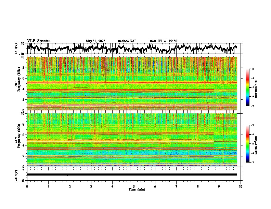
Task: Click the "5" tick on ch.3(V) axis
Action: tap(24, 170)
